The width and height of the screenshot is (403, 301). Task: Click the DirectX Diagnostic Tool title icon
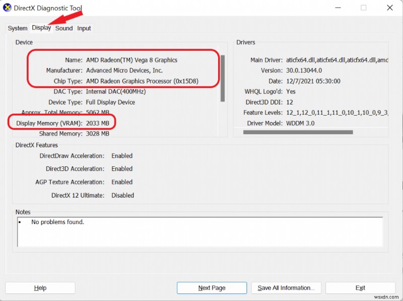pos(7,8)
